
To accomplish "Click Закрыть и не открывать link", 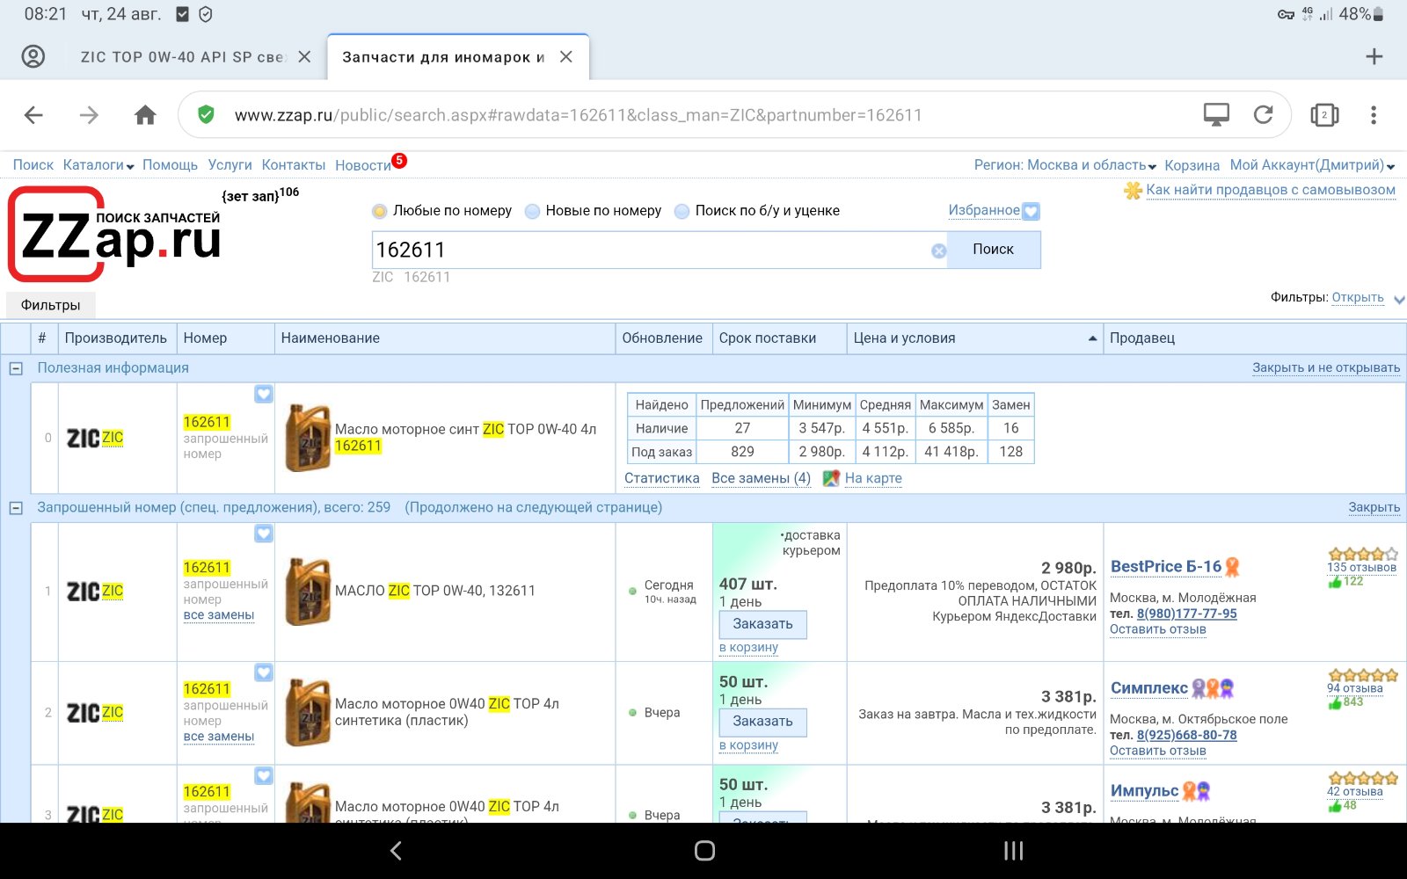I will tap(1326, 368).
